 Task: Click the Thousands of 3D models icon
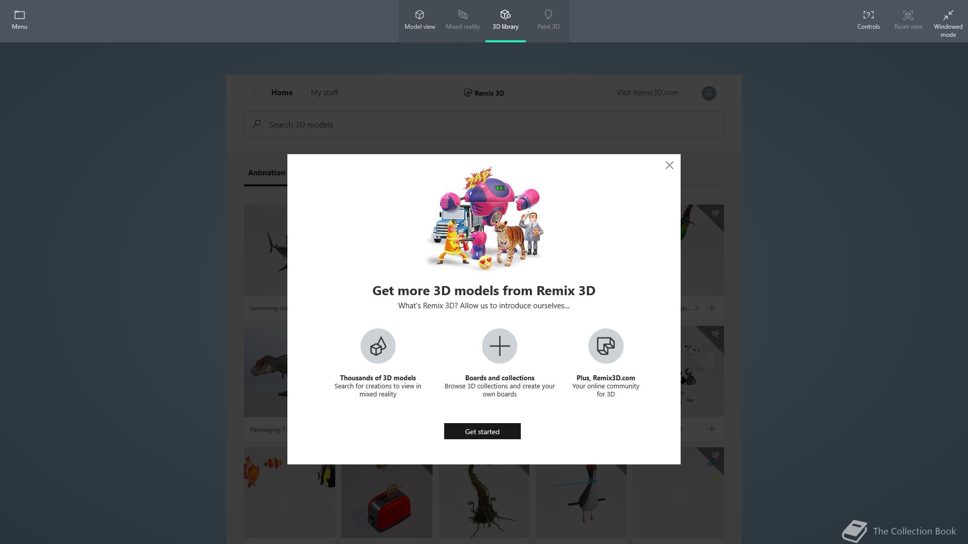[378, 346]
